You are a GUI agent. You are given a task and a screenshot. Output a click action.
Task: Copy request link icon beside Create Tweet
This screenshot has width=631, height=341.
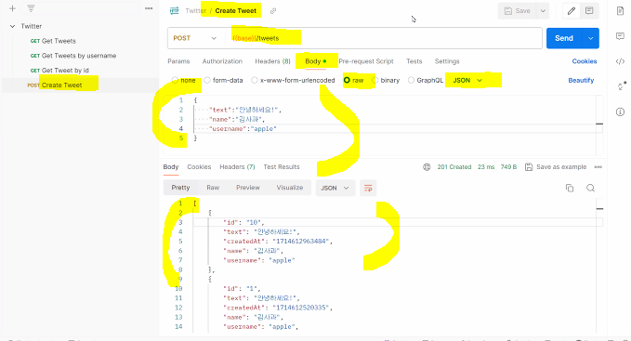click(x=273, y=11)
